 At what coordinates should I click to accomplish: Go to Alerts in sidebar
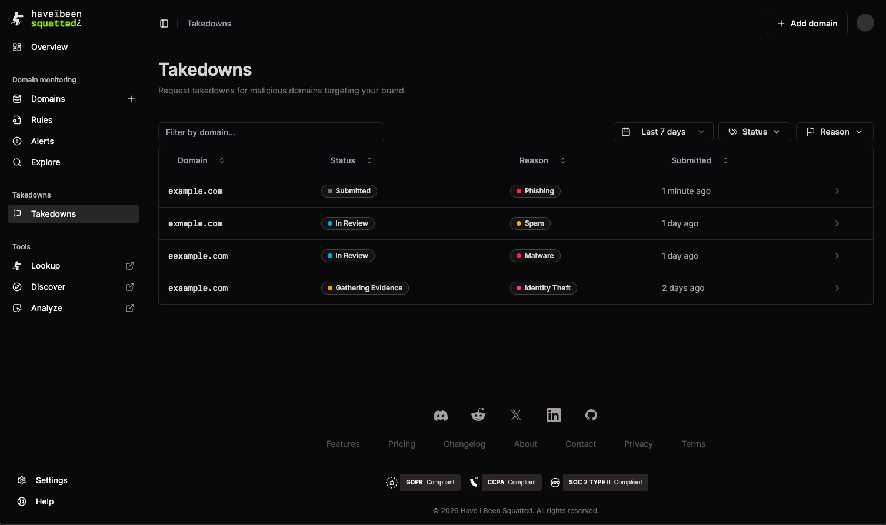click(42, 141)
